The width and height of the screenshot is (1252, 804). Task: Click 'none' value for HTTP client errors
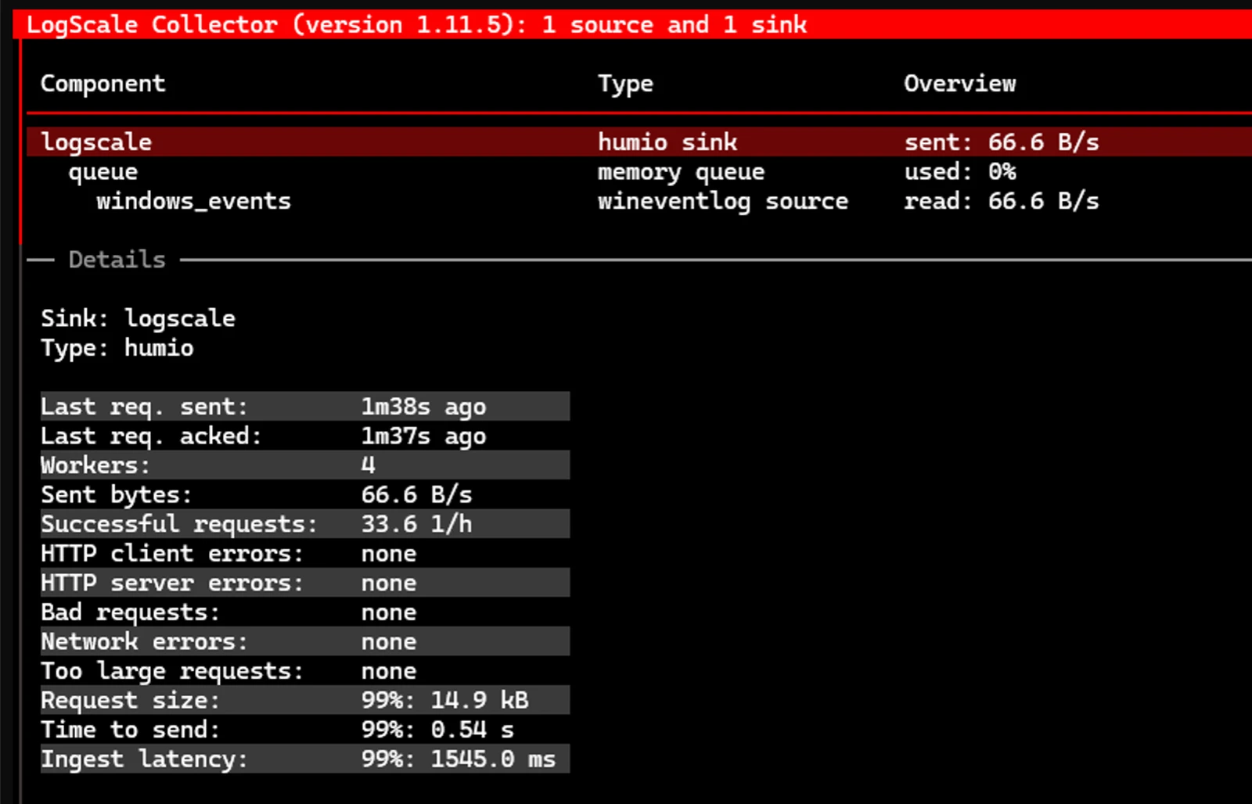(x=389, y=554)
